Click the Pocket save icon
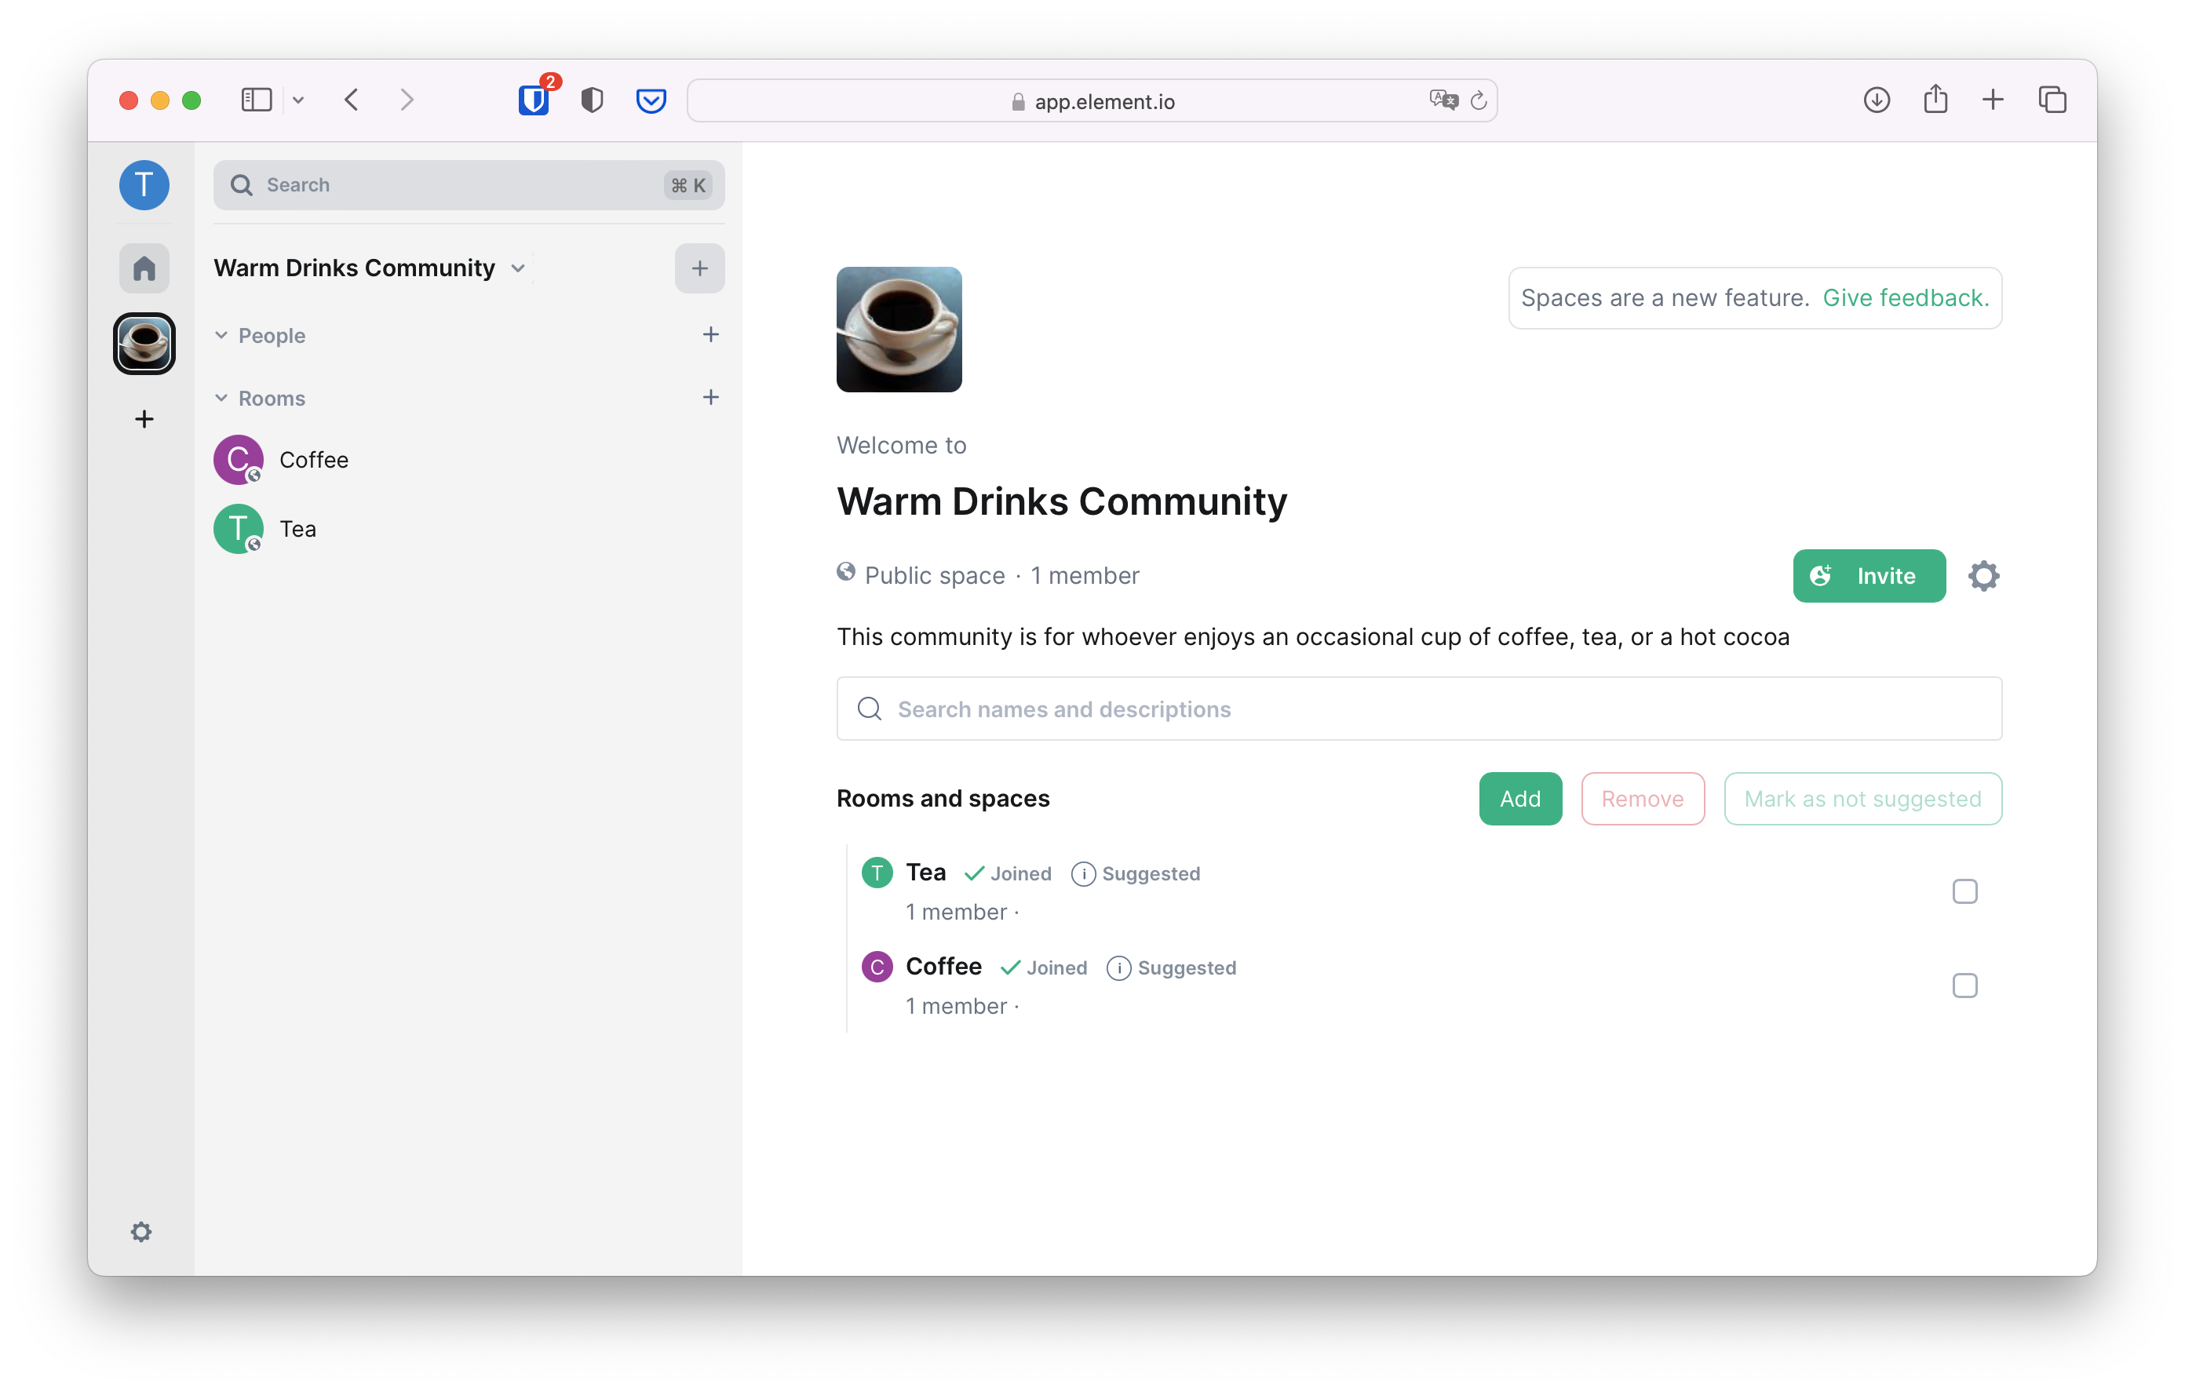Screen dimensions: 2185x1392 tap(651, 99)
